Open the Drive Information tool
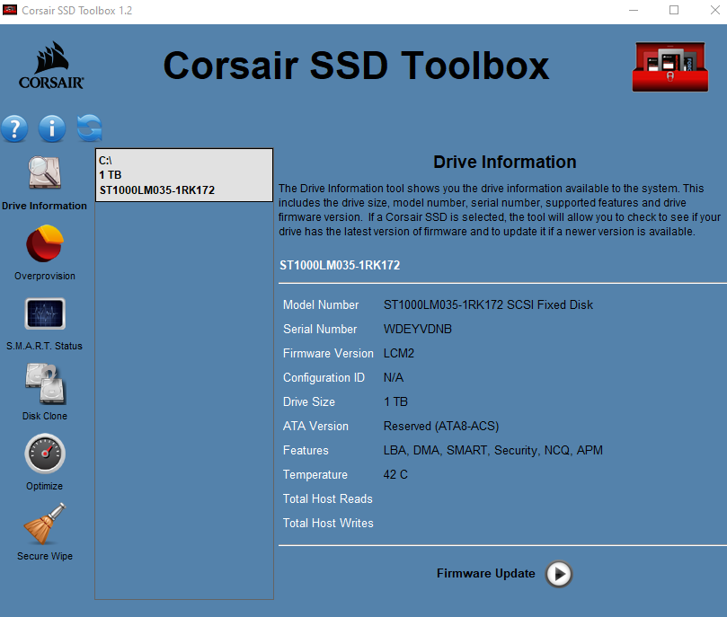This screenshot has height=617, width=727. pyautogui.click(x=44, y=174)
